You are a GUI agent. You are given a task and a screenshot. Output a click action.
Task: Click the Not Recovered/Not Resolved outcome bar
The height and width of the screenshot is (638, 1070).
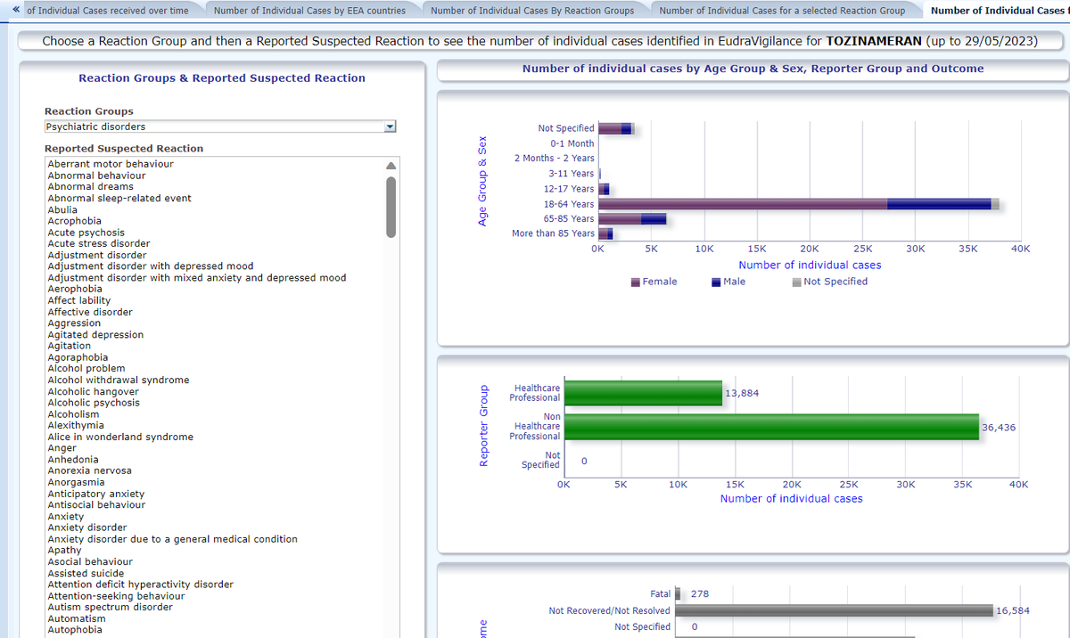point(834,610)
